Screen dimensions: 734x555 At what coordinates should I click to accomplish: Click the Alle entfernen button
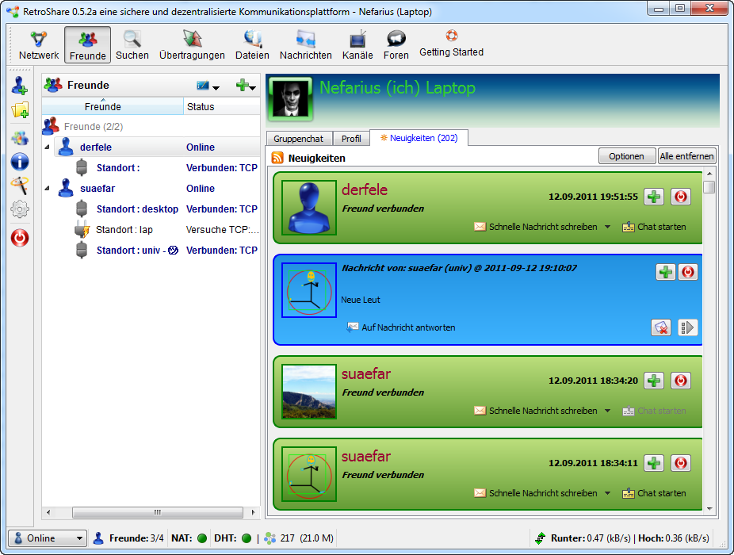point(686,156)
